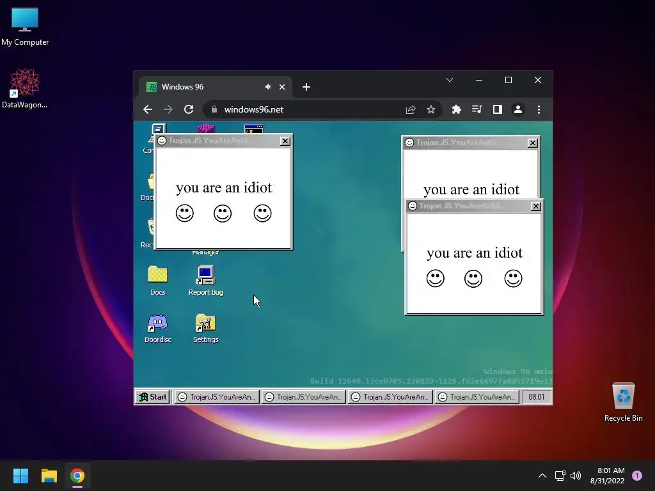
Task: Bookmark this page with the star
Action: click(431, 109)
